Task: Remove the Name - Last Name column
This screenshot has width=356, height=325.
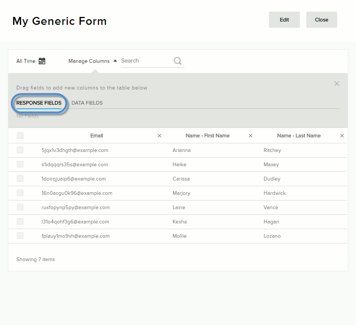Action: (342, 136)
